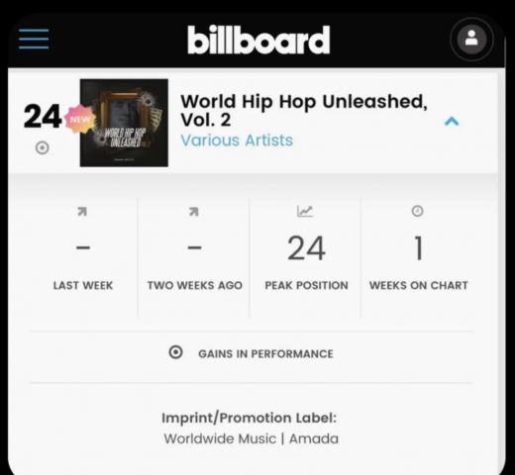
Task: Click the arrow icon above Two Weeks Ago
Action: (x=194, y=212)
